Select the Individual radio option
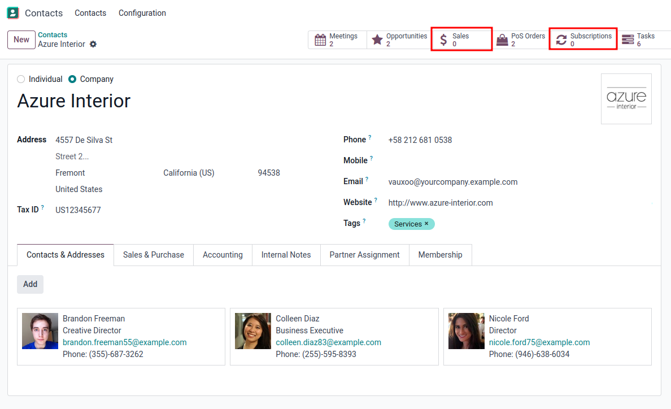This screenshot has width=671, height=409. pyautogui.click(x=21, y=79)
